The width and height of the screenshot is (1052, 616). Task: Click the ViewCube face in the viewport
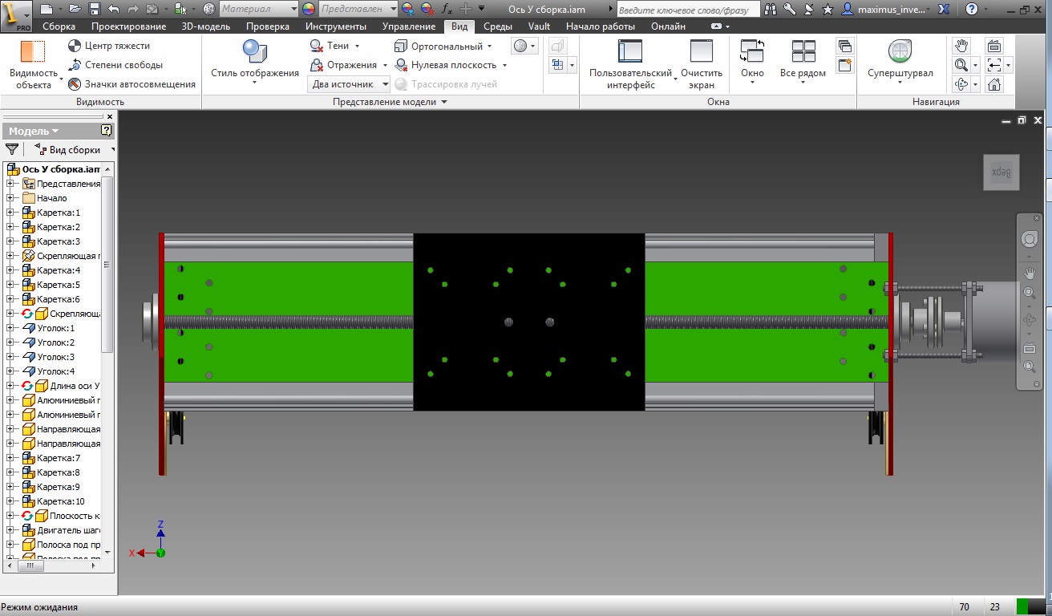click(x=1001, y=172)
